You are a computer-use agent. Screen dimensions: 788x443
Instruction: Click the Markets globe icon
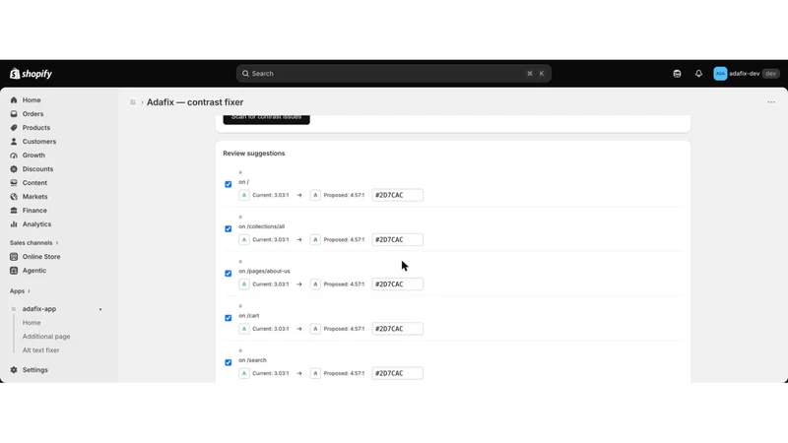click(14, 197)
